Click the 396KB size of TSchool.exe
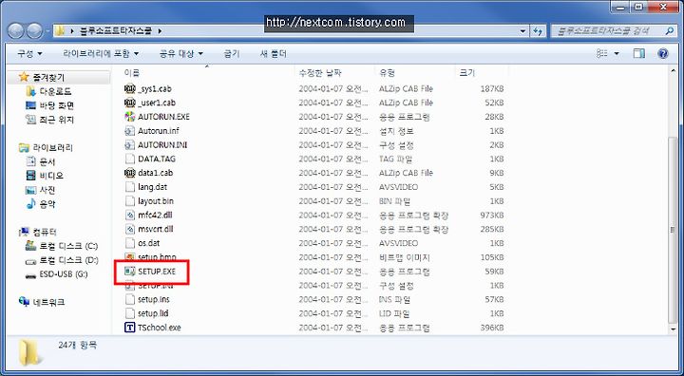 tap(491, 328)
